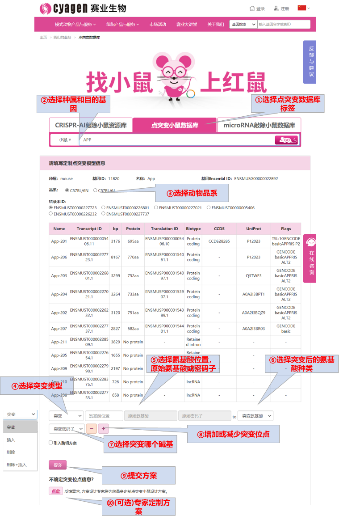Open the online consultation (在线咨询) chat widget
The image size is (339, 520).
(310, 258)
